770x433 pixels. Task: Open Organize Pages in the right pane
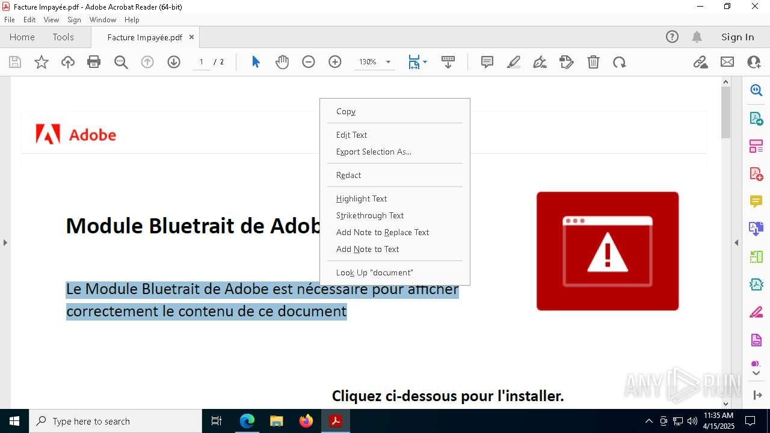(756, 146)
